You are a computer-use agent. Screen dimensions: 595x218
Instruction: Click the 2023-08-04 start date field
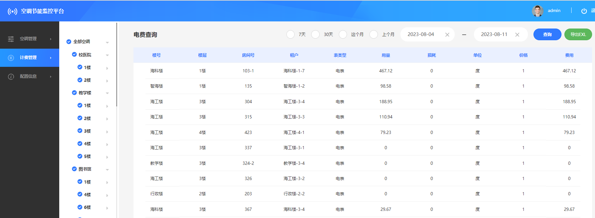pyautogui.click(x=421, y=34)
